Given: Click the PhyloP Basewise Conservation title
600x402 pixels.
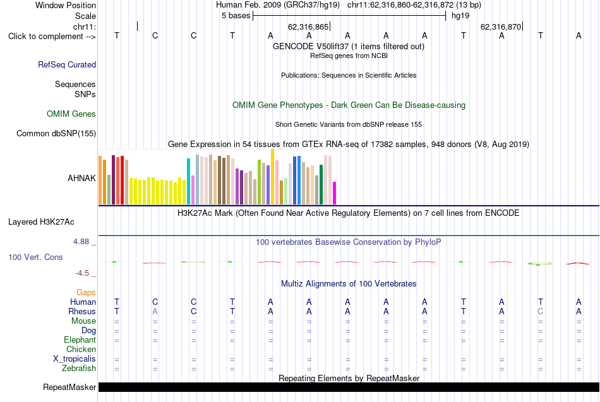Looking at the screenshot, I should pos(349,242).
